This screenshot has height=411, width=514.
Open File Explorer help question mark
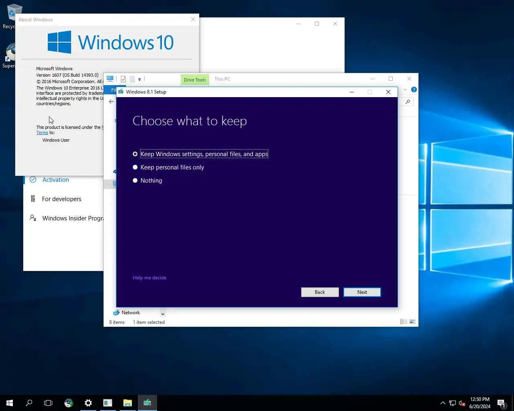click(x=414, y=90)
